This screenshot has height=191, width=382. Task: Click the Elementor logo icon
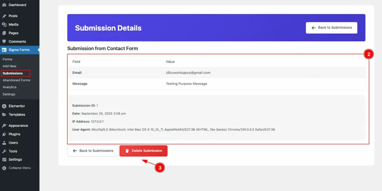click(x=4, y=106)
